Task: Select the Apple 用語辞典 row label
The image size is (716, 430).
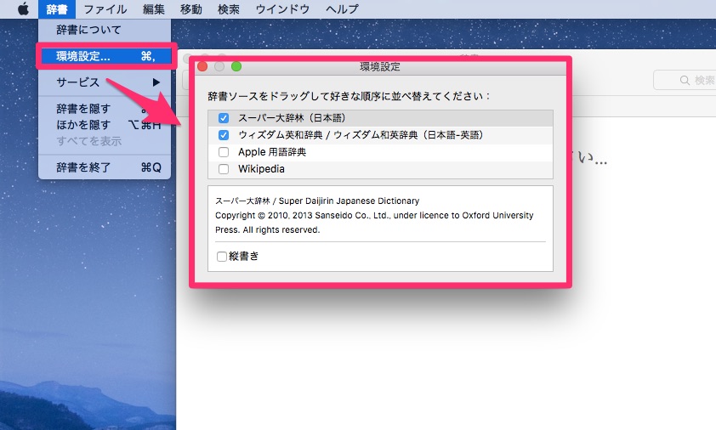Action: pos(272,152)
